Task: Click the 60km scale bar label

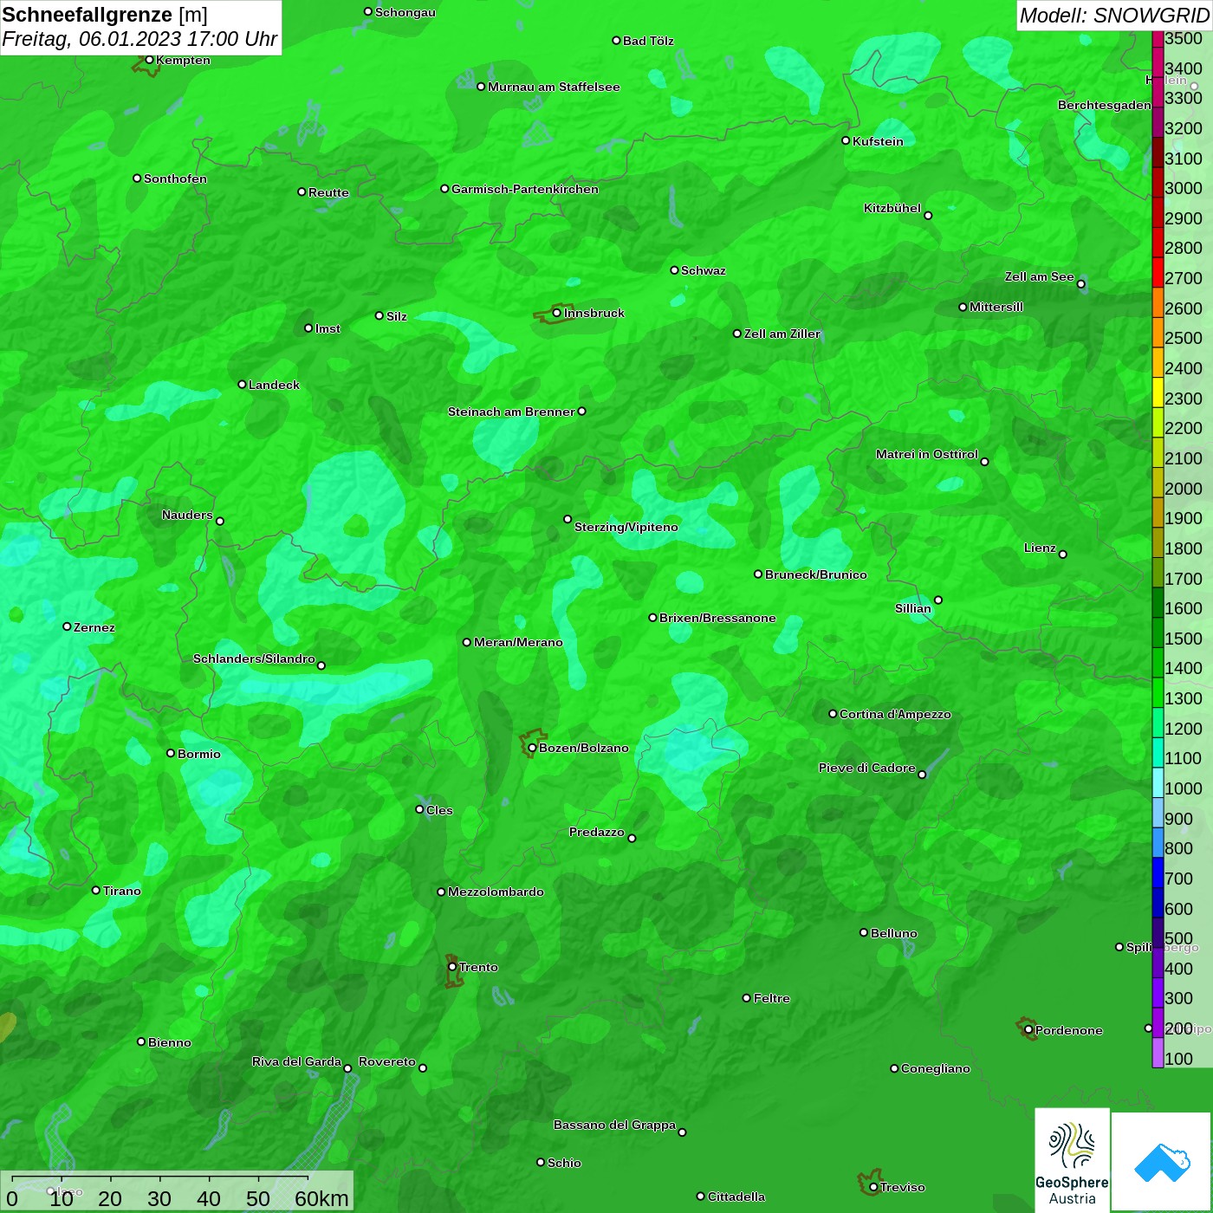Action: point(321,1198)
